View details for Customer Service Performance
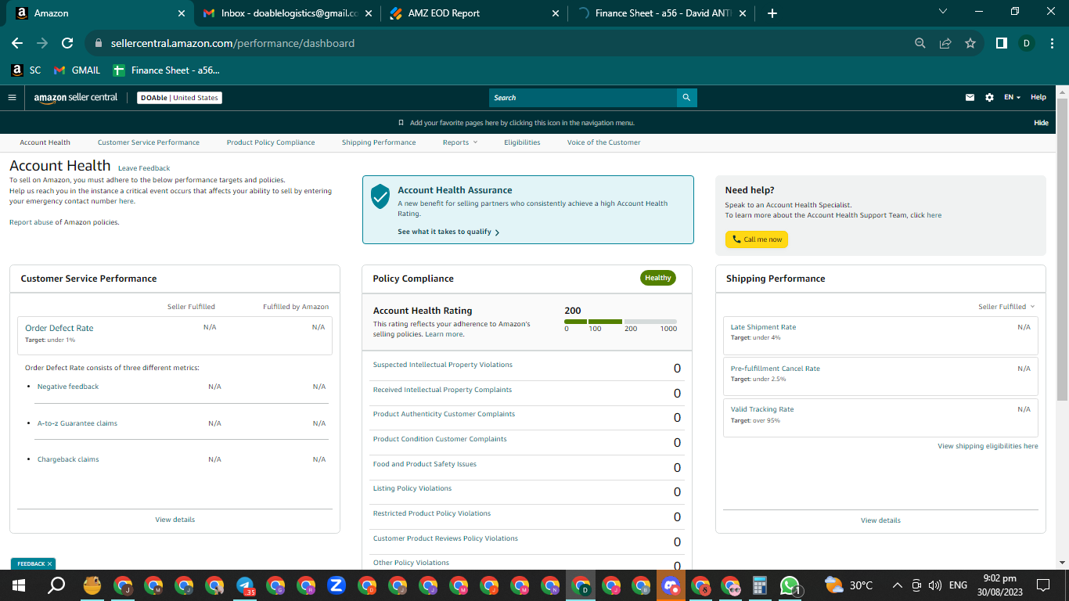Image resolution: width=1069 pixels, height=601 pixels. tap(175, 520)
